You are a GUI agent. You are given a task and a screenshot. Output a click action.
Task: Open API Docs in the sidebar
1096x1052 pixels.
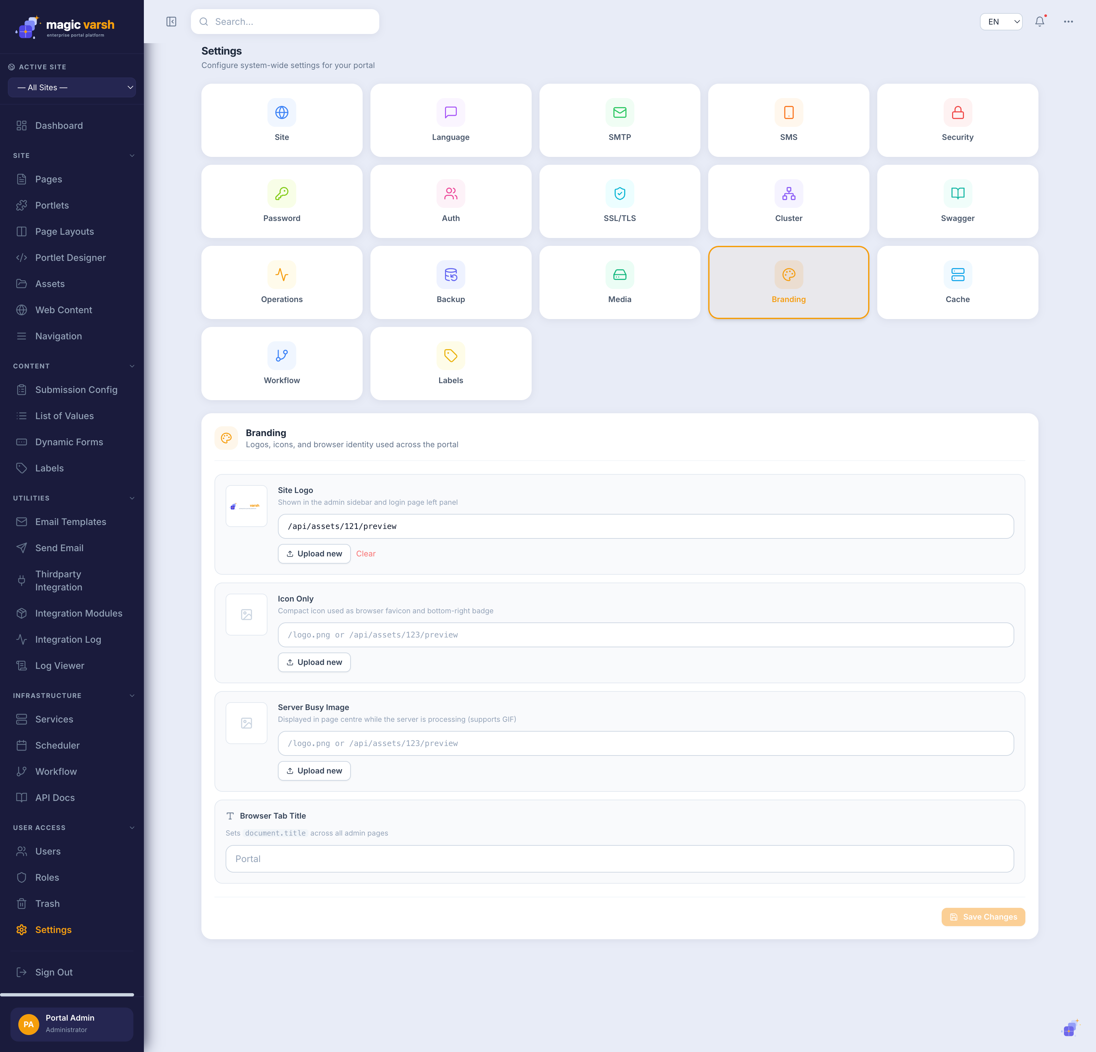[x=72, y=798]
